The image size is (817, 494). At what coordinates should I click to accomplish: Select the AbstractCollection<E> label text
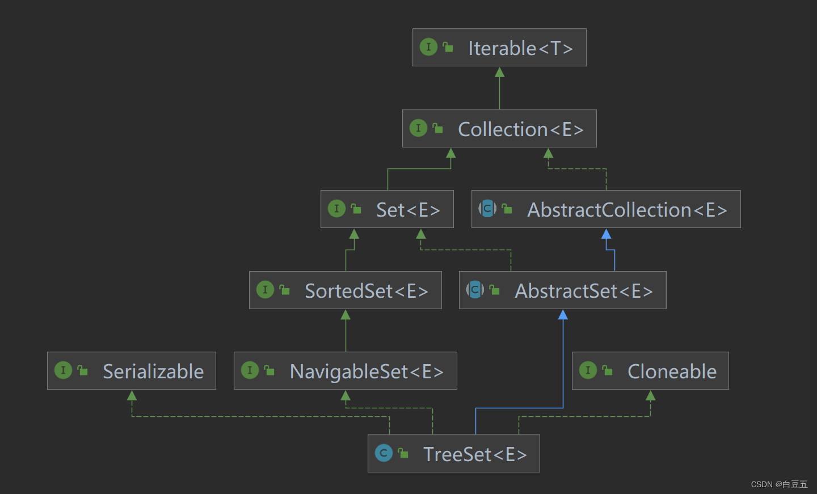click(x=627, y=210)
